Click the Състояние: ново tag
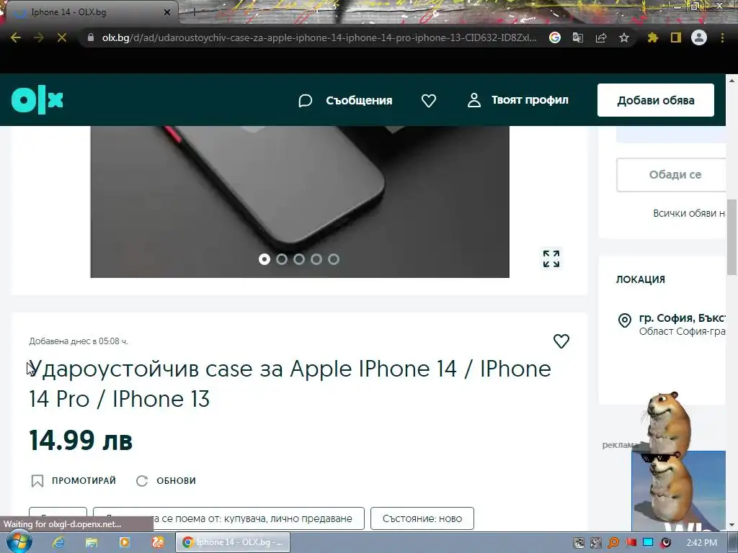This screenshot has width=738, height=553. pyautogui.click(x=422, y=518)
